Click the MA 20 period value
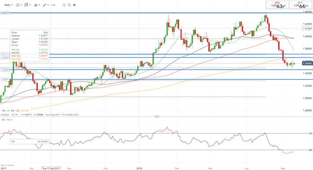Image resolution: width=313 pixels, height=170 pixels. (8, 111)
